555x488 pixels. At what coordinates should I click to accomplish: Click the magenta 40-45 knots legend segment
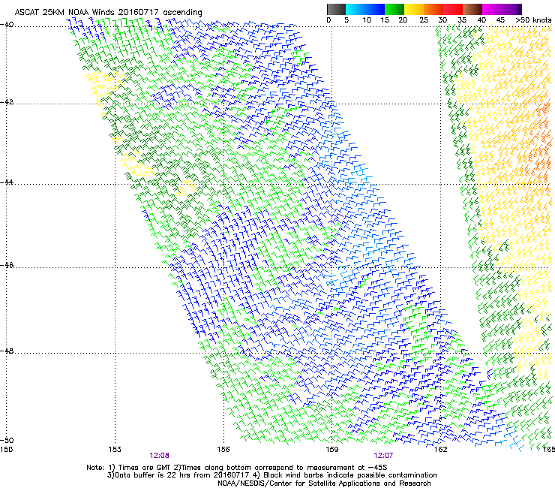(x=492, y=9)
